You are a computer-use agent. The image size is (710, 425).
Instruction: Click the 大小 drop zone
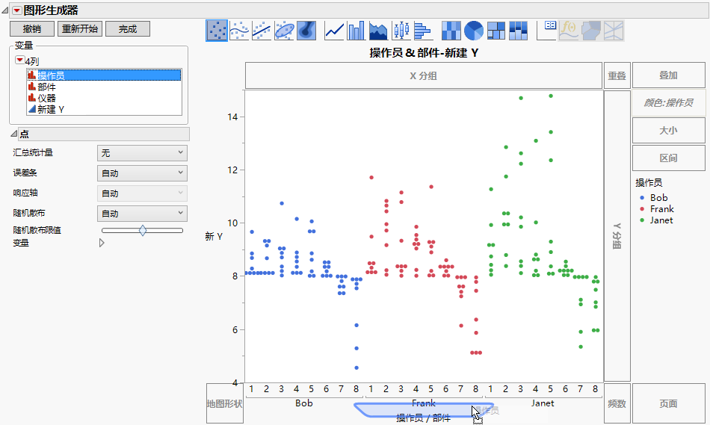point(668,131)
